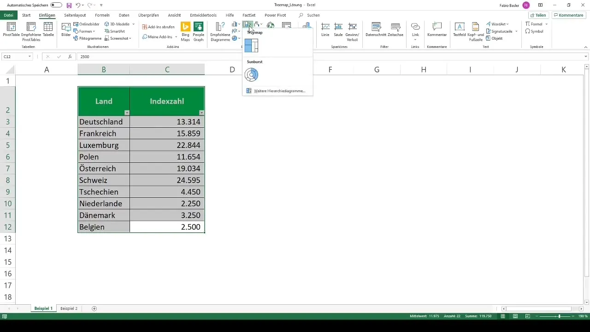Click the horizontal scrollbar

[539, 308]
